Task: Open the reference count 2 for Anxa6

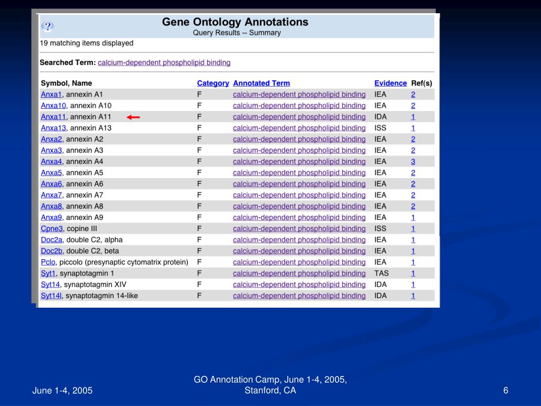Action: pos(413,183)
